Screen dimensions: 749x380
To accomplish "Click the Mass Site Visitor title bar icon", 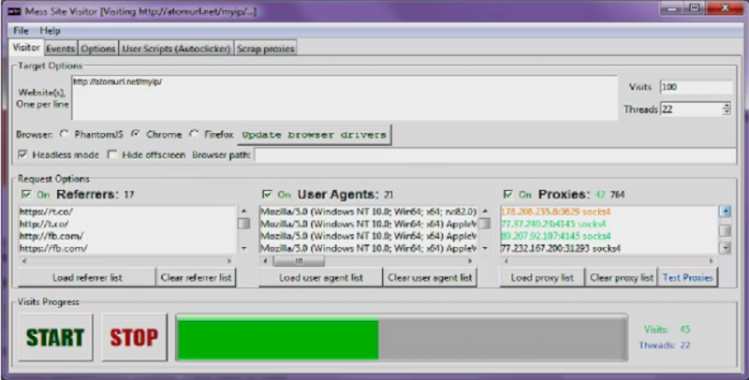I will coord(14,11).
